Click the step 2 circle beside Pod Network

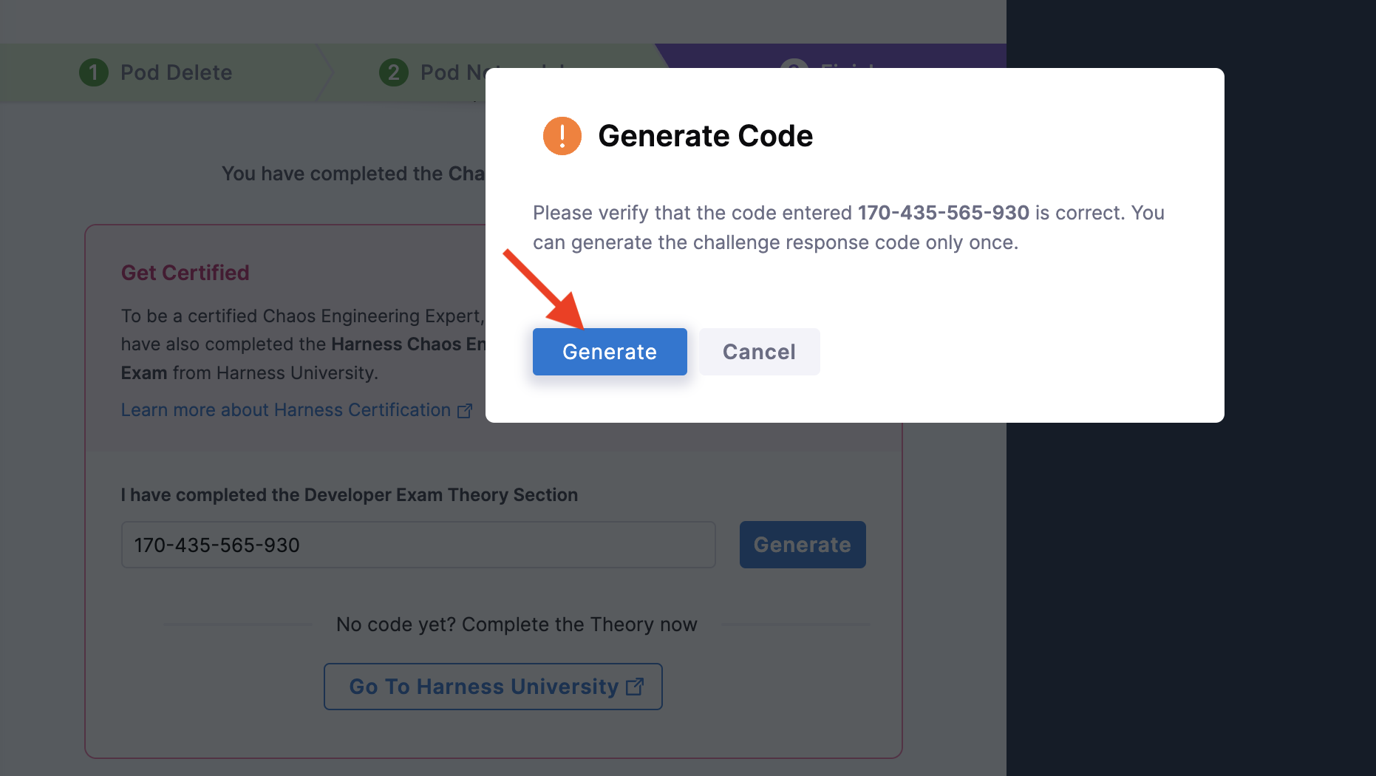click(x=393, y=72)
